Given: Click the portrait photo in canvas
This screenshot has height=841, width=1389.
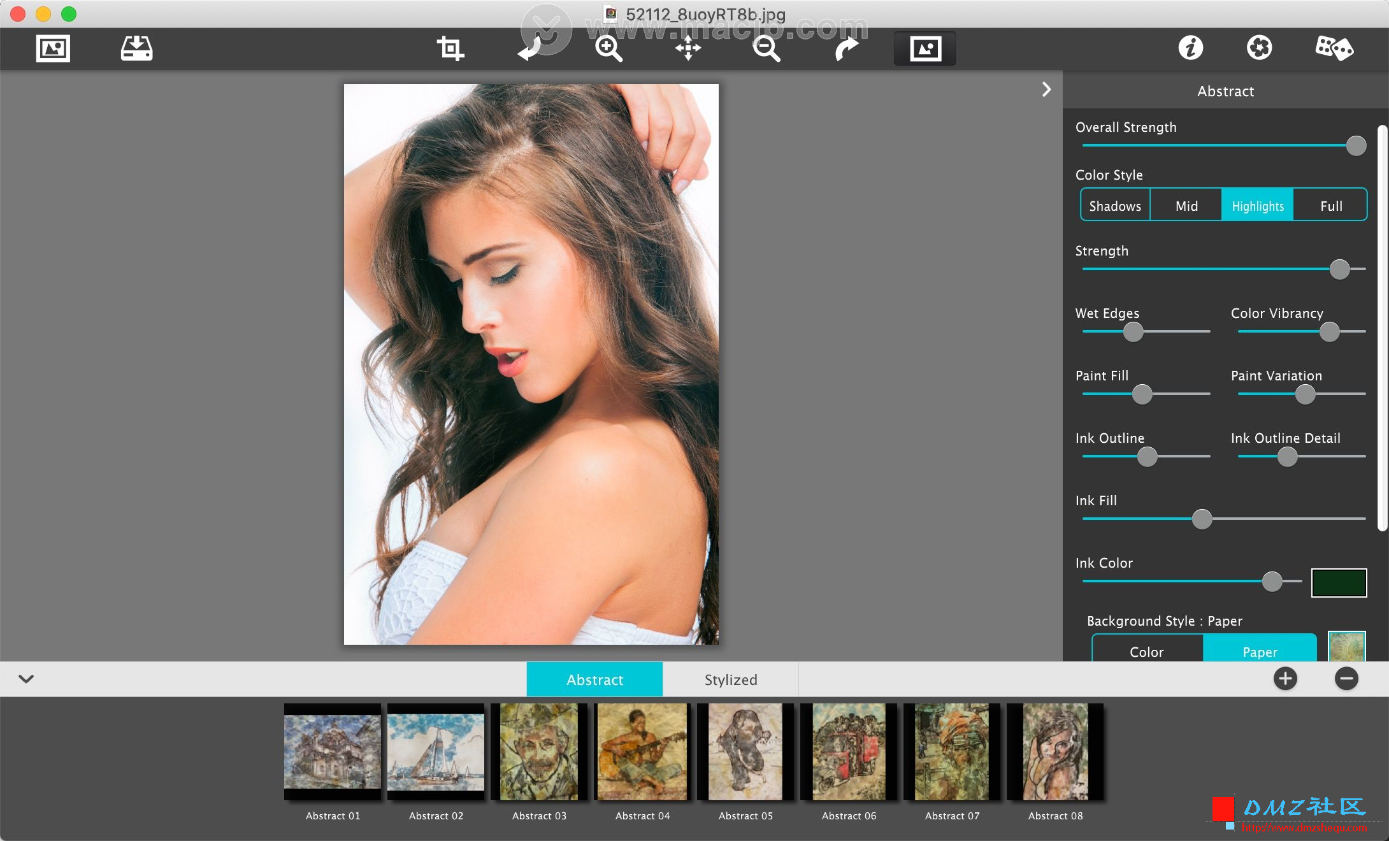Looking at the screenshot, I should click(531, 364).
